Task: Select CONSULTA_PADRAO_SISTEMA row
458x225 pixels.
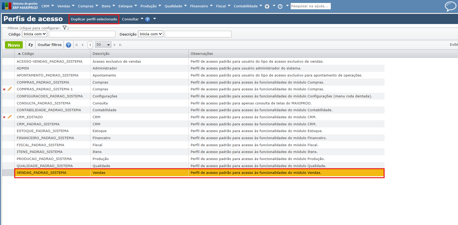Action: pyautogui.click(x=193, y=103)
